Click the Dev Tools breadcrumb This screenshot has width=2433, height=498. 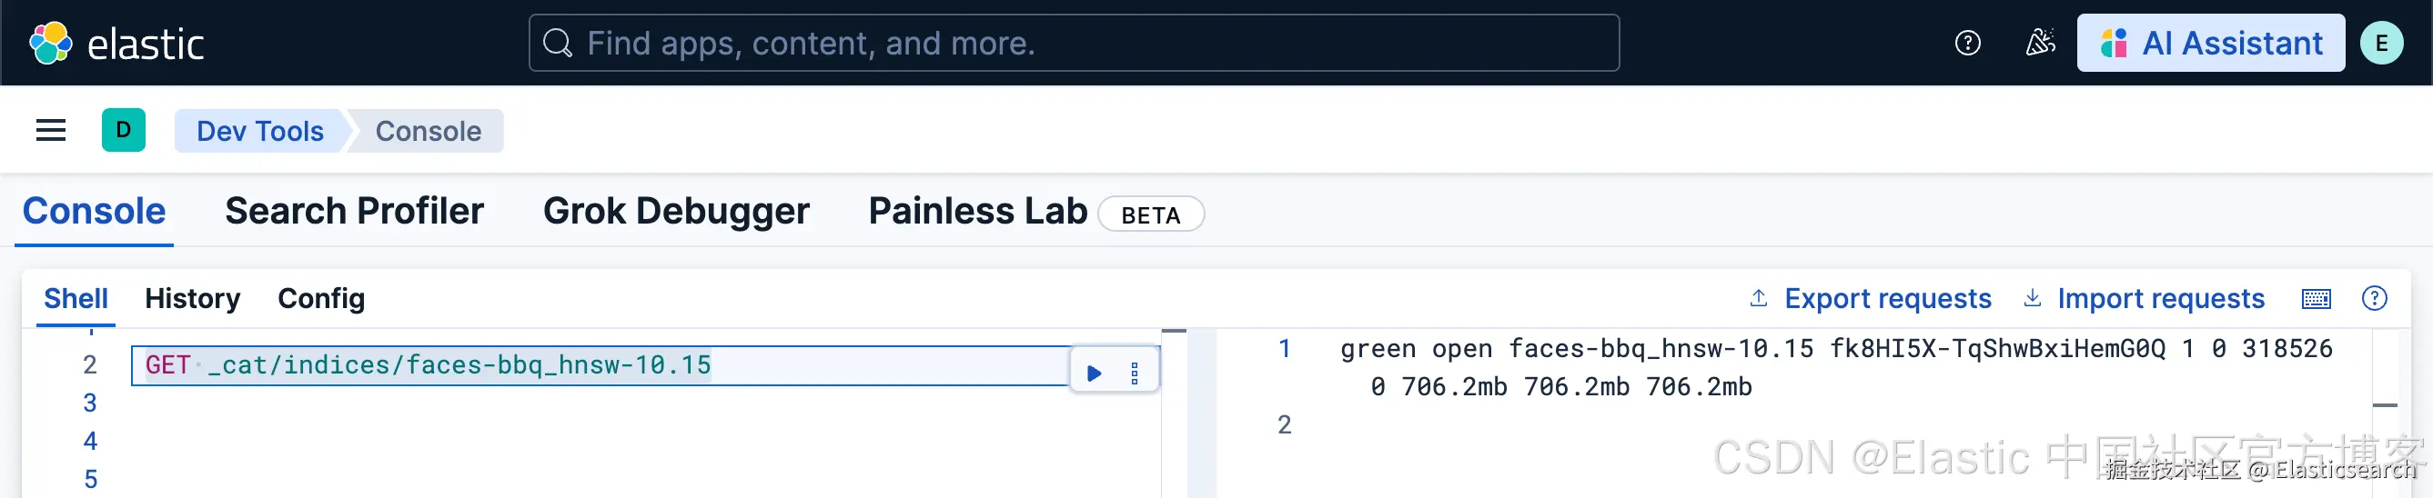[259, 131]
